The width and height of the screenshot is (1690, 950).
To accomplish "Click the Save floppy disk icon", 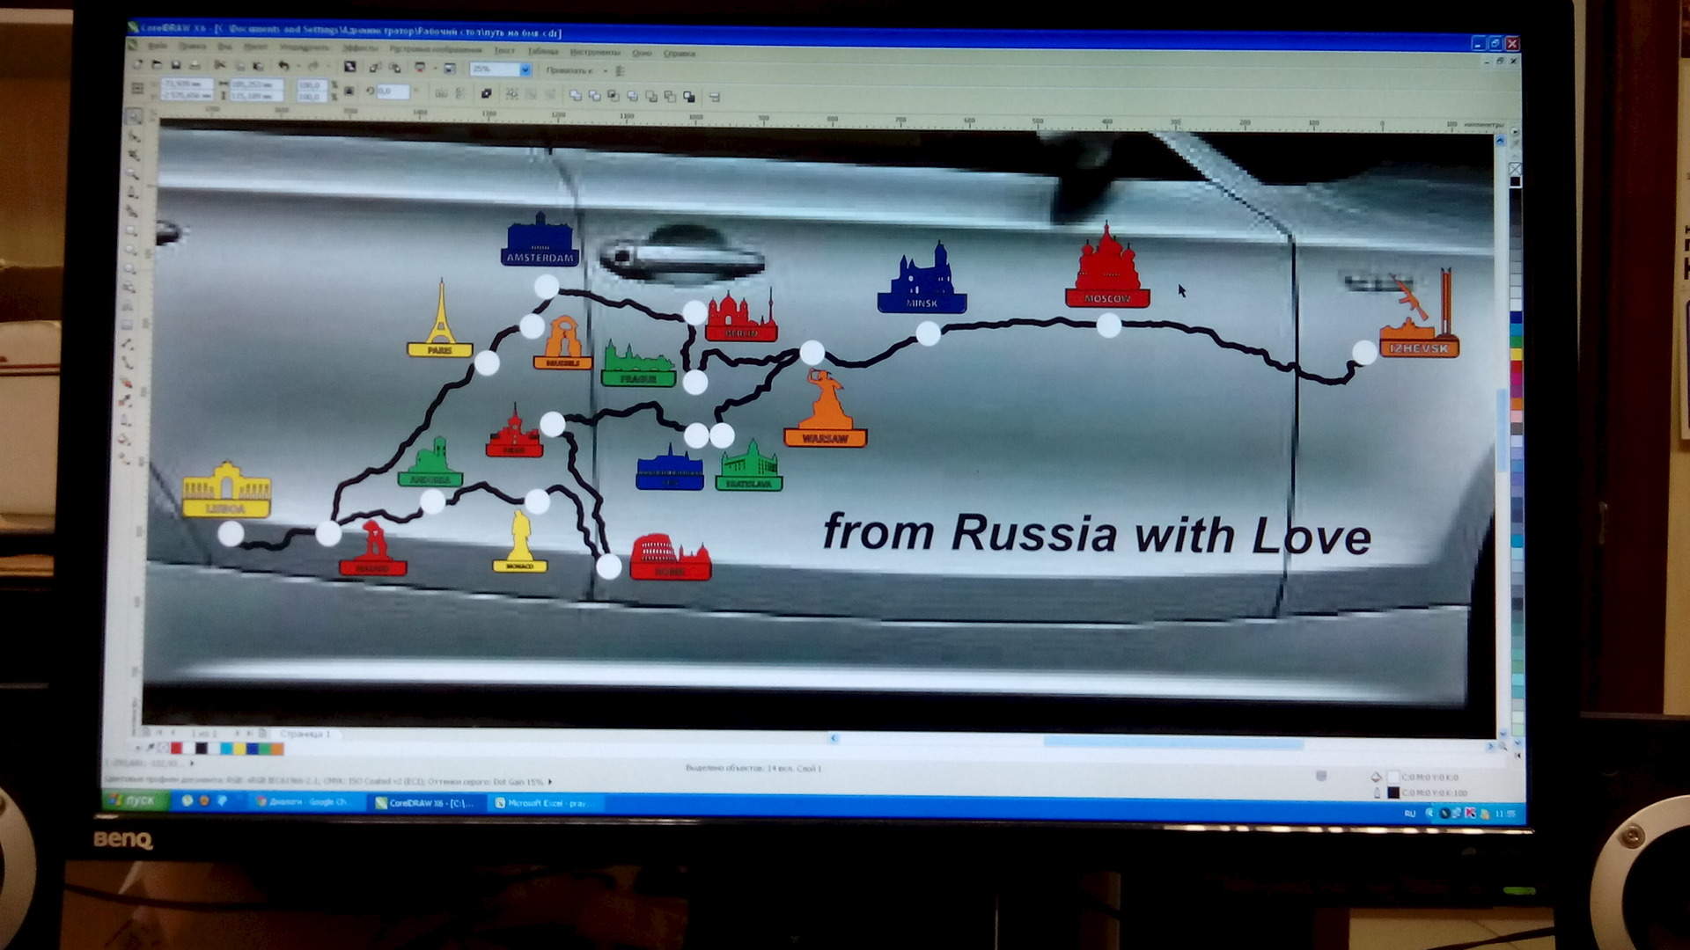I will (175, 65).
